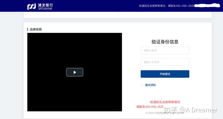Focus the name input field
Viewport: 223px width, 119px height.
165,50
